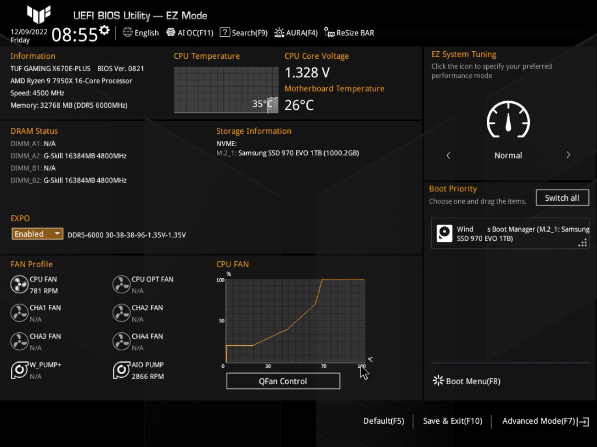Click the DIMM_B1 N/A entry

pyautogui.click(x=33, y=168)
